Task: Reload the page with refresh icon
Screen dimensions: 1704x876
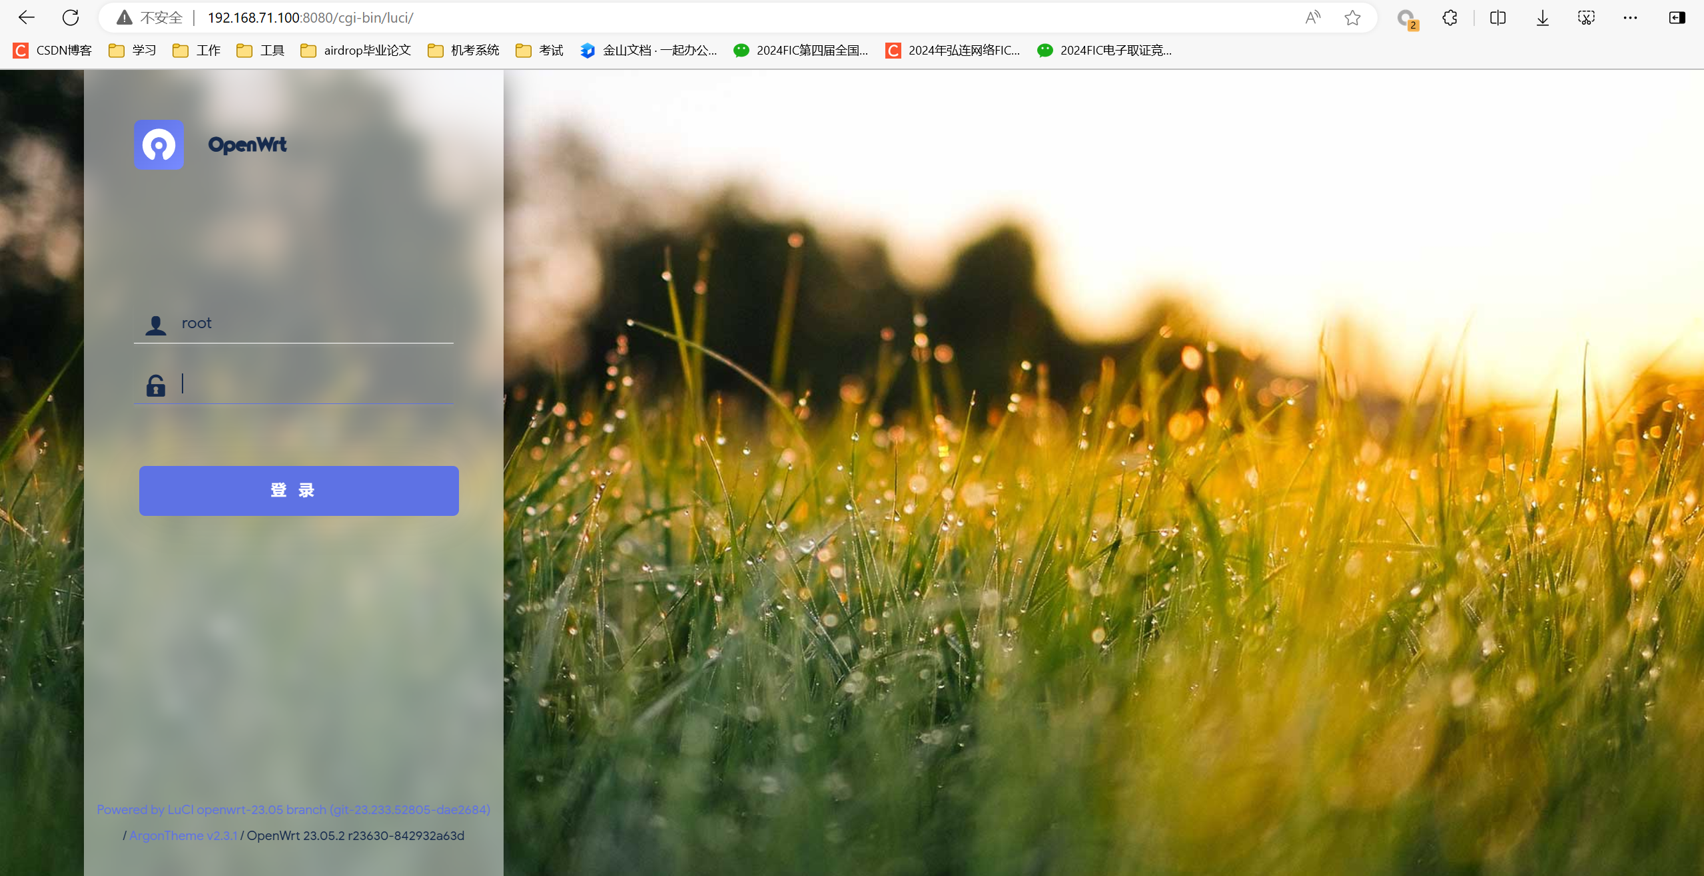Action: pos(71,18)
